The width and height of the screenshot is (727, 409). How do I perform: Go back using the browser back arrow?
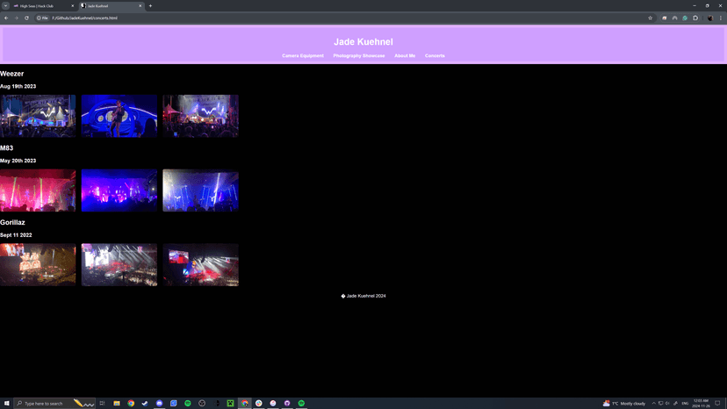click(6, 18)
